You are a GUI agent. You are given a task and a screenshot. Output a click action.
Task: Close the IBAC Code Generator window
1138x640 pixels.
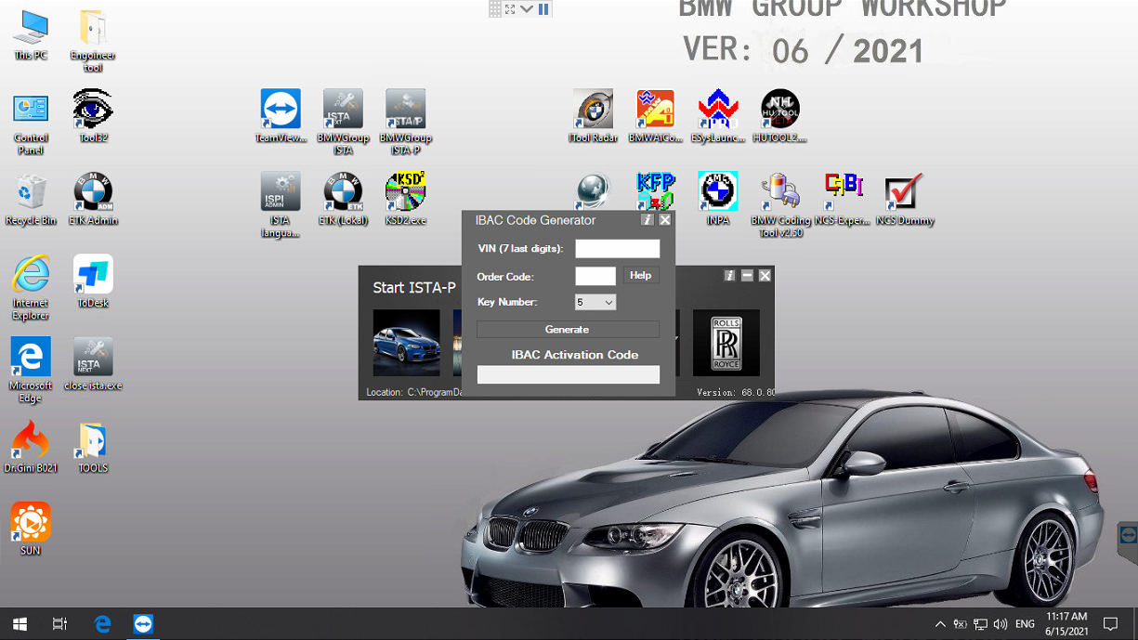665,220
